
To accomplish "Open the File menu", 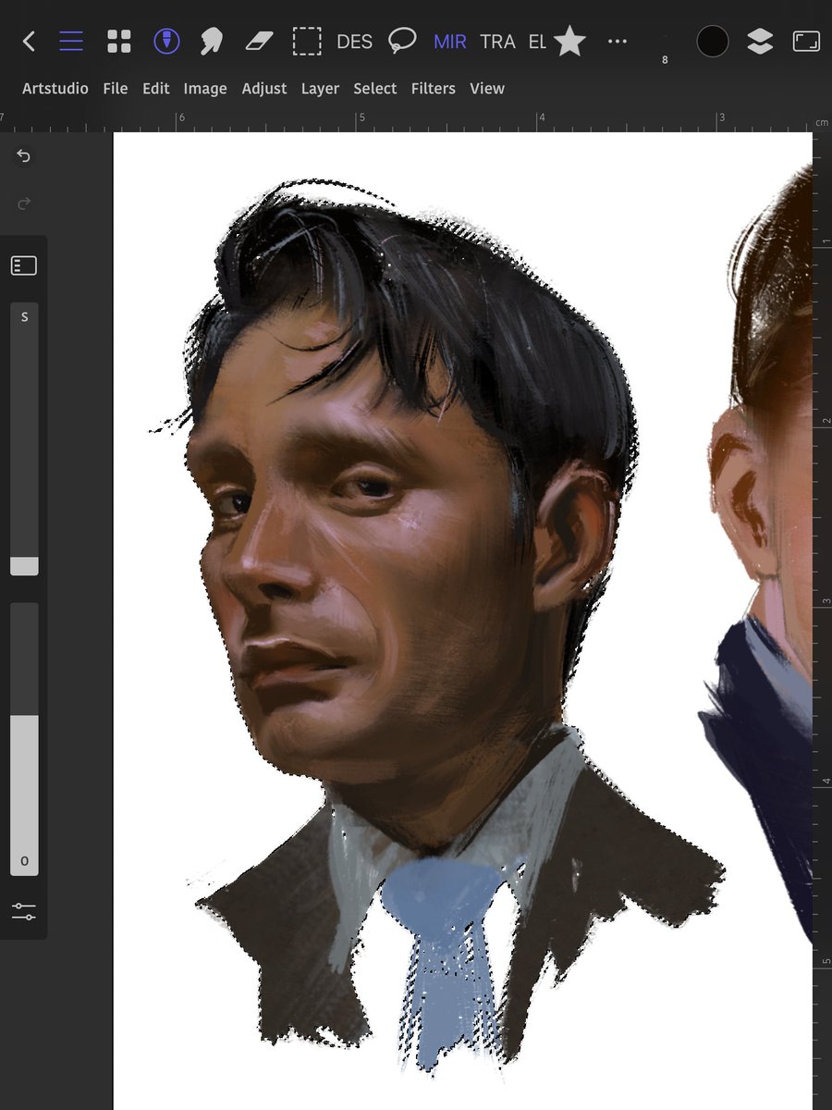I will (x=116, y=89).
